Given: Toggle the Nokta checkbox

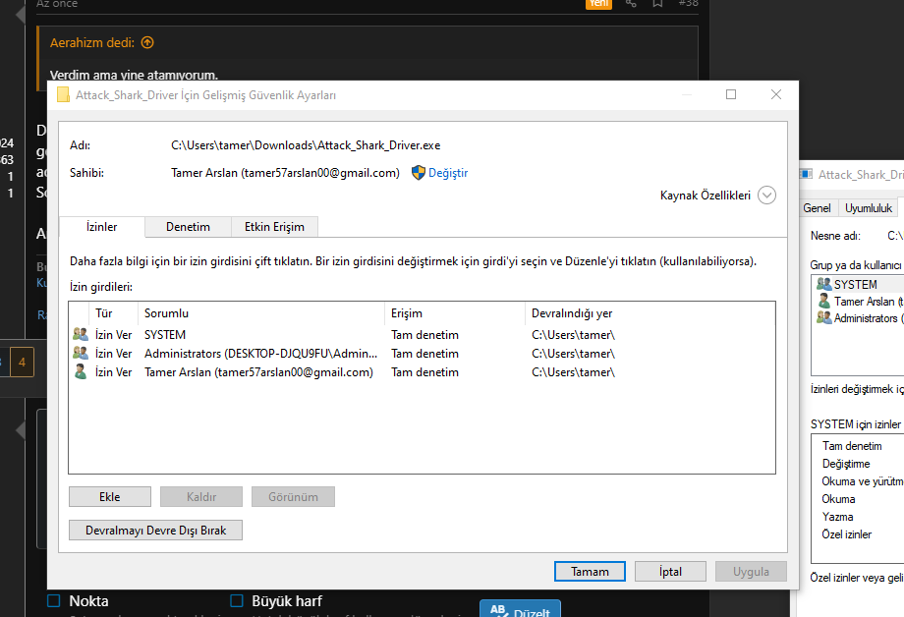Looking at the screenshot, I should [x=54, y=601].
